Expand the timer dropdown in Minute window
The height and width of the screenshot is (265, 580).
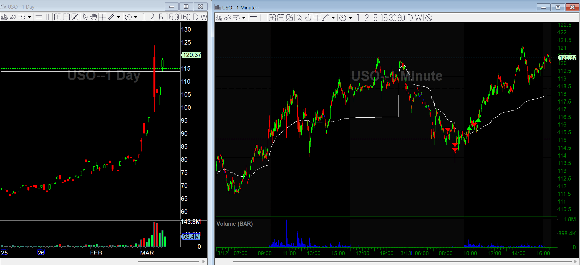coord(350,18)
